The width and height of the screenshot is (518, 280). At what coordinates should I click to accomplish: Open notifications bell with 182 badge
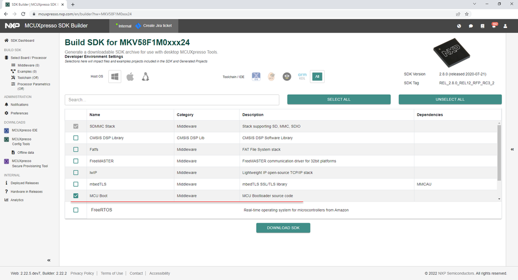pyautogui.click(x=494, y=25)
